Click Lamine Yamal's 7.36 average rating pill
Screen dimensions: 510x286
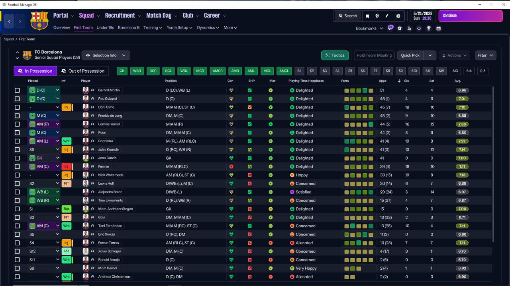(462, 124)
